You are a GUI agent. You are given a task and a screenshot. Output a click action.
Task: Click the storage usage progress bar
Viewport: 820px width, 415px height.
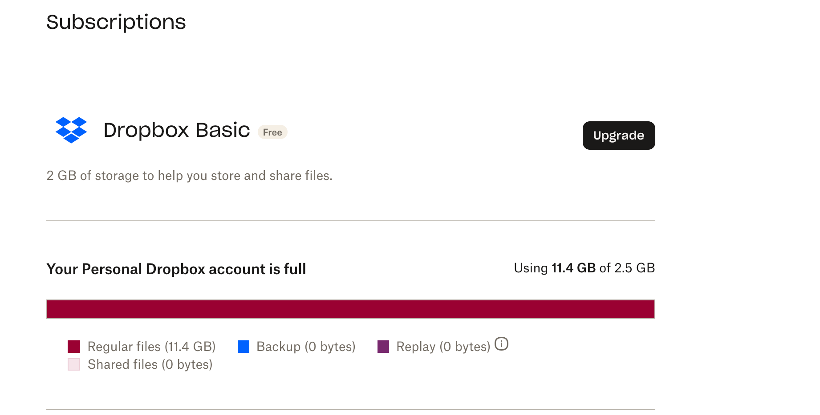pyautogui.click(x=351, y=309)
